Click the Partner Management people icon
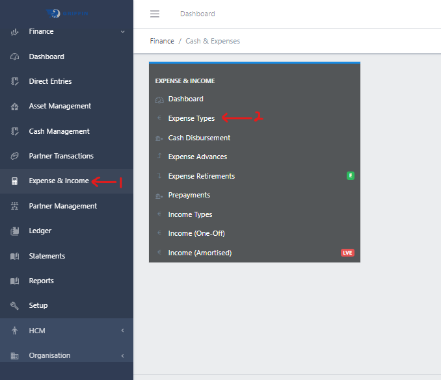Image resolution: width=441 pixels, height=380 pixels. point(14,206)
